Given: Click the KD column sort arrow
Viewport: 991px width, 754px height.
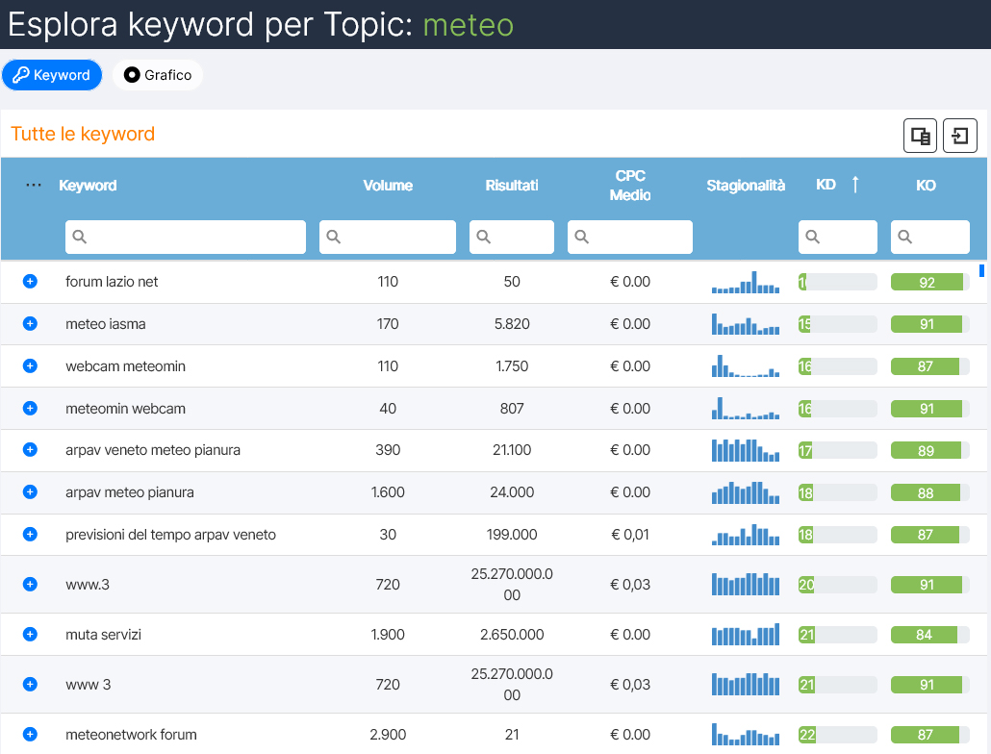Looking at the screenshot, I should [x=855, y=185].
